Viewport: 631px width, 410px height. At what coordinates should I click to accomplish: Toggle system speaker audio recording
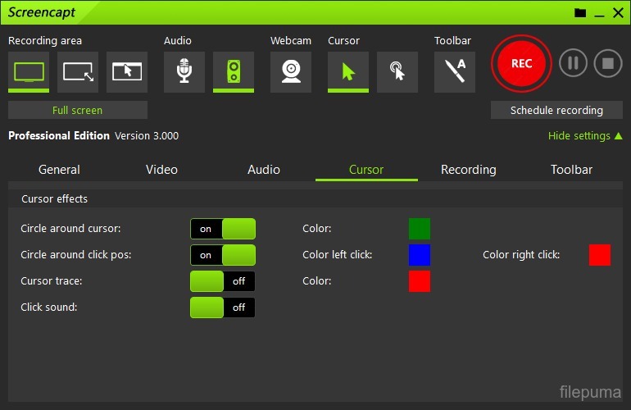(x=234, y=72)
